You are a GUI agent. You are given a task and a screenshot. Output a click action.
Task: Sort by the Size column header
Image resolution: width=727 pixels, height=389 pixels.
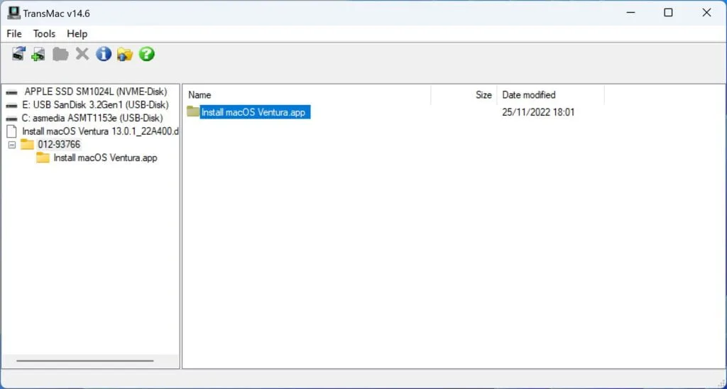coord(464,95)
